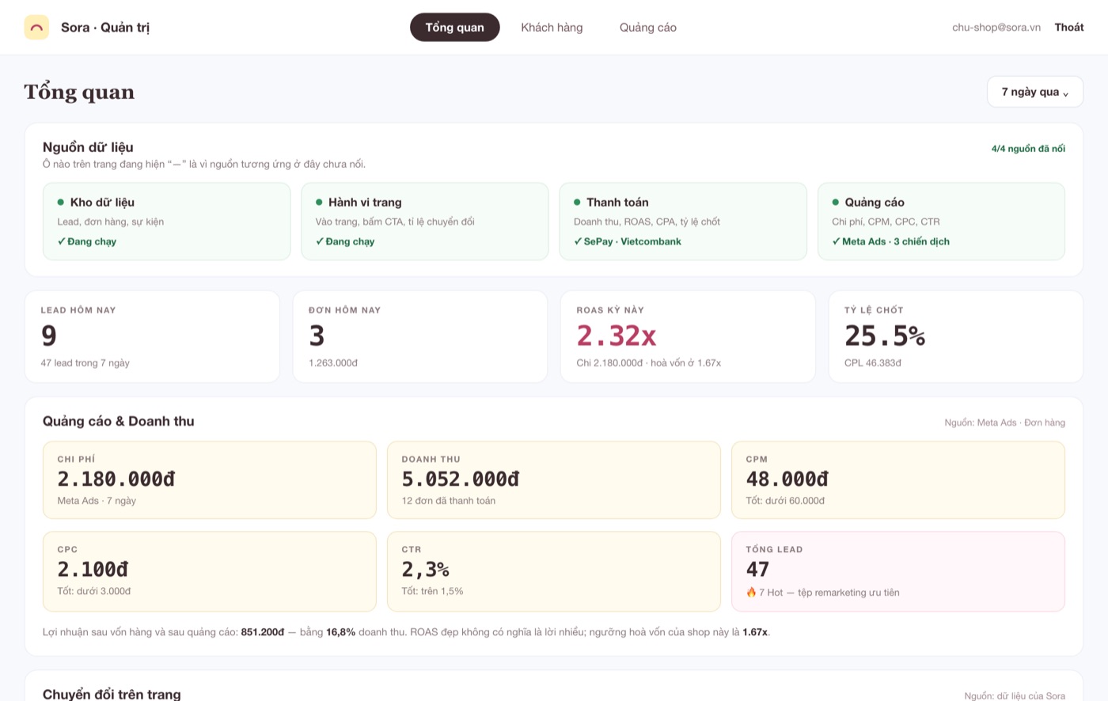Click the Đang chạy checkmark under Hành vi trang
Image resolution: width=1108 pixels, height=701 pixels.
click(x=319, y=241)
